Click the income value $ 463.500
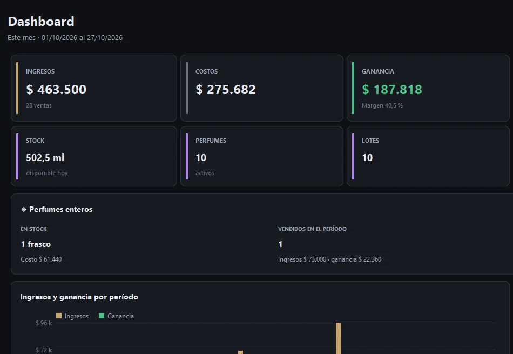Screen dimensions: 513x354 click(56, 89)
